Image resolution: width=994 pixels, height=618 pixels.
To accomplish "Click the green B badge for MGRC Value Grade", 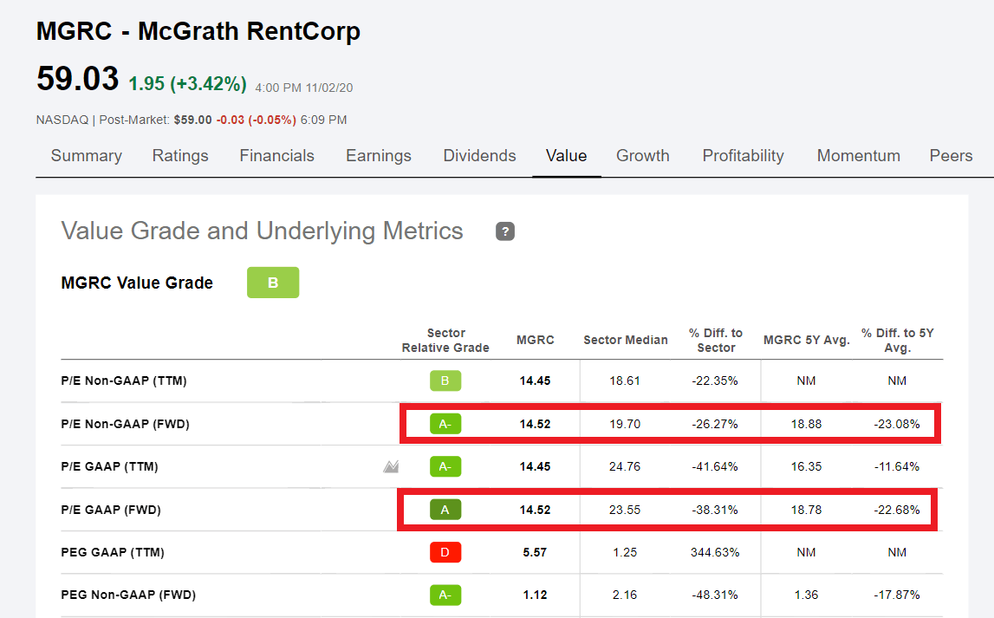I will pyautogui.click(x=273, y=282).
